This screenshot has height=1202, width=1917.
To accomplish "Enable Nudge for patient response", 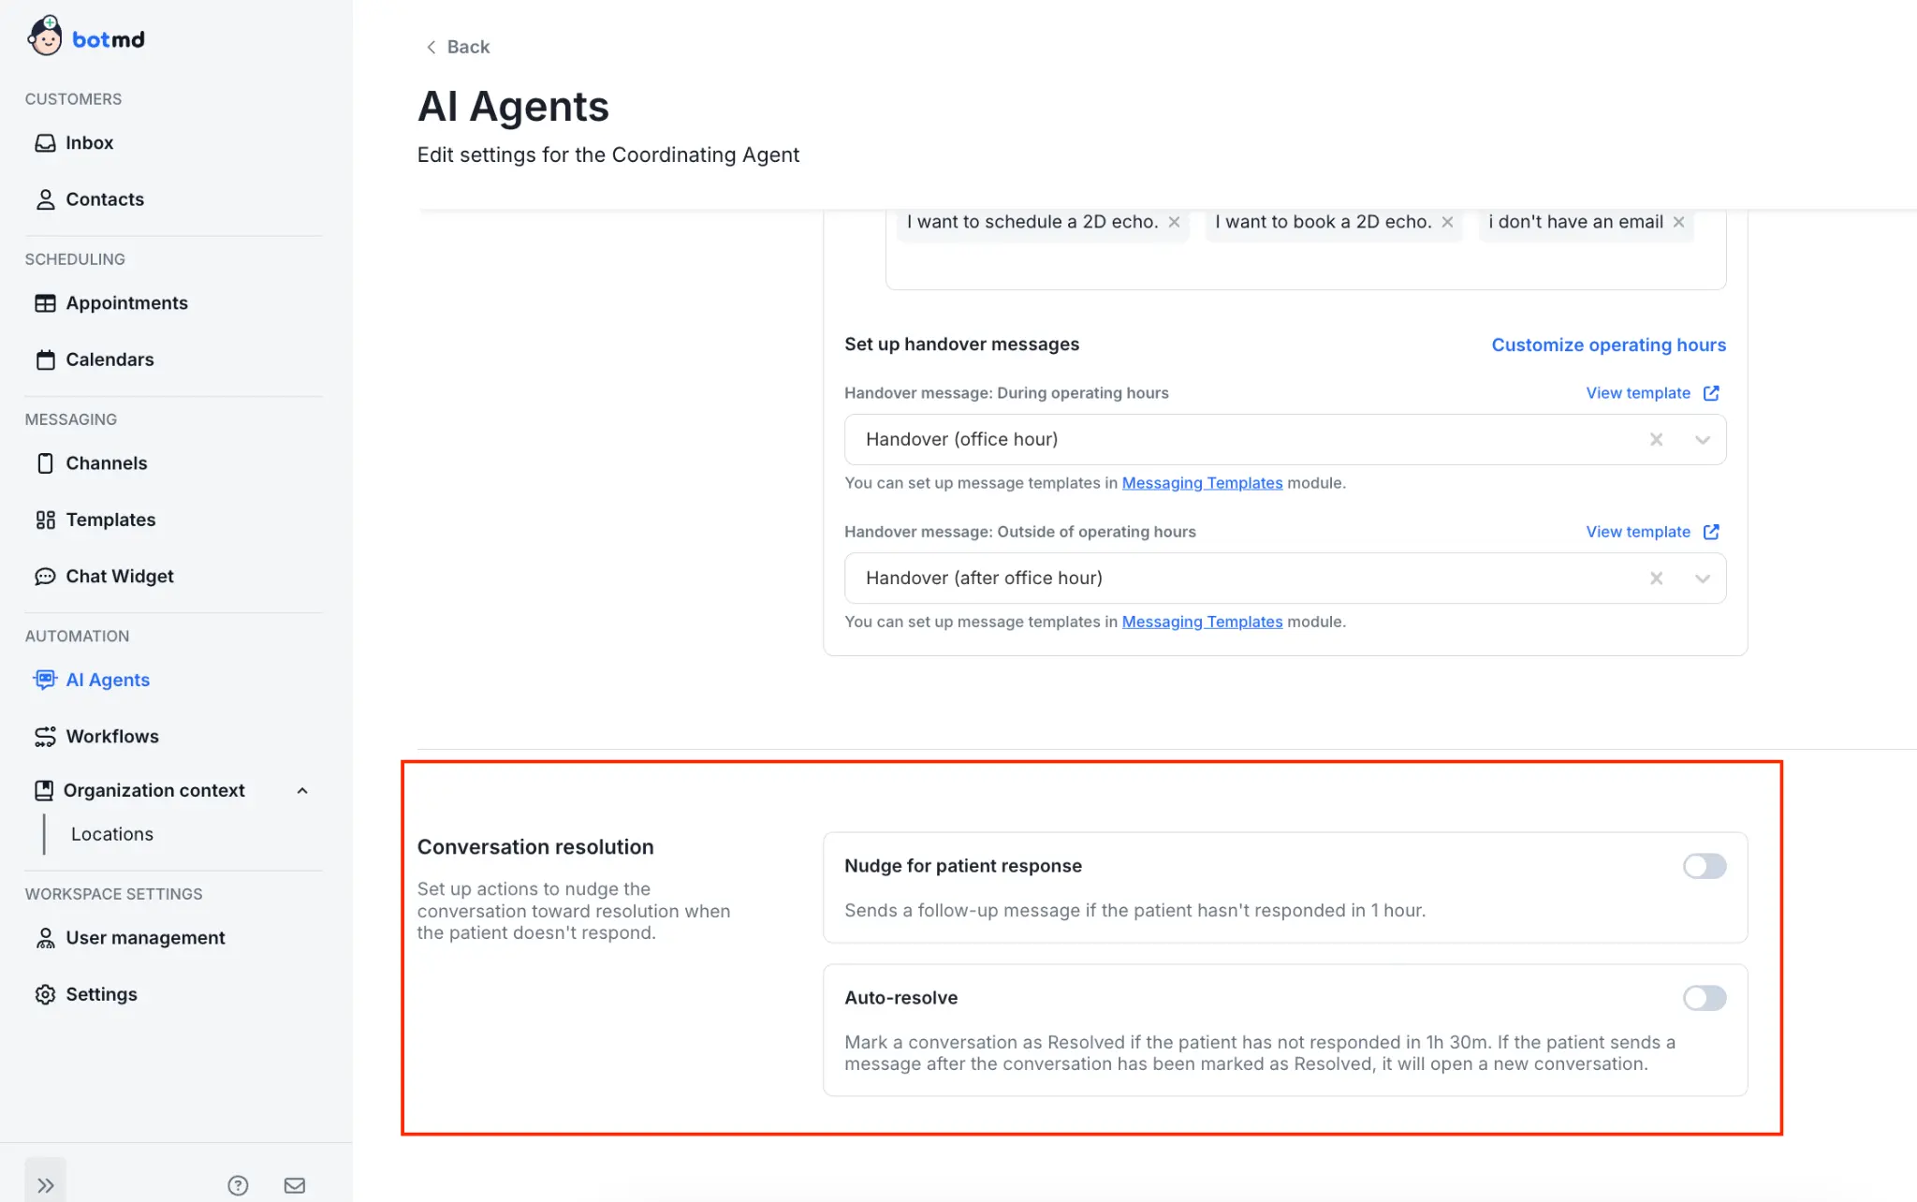I will (1704, 866).
